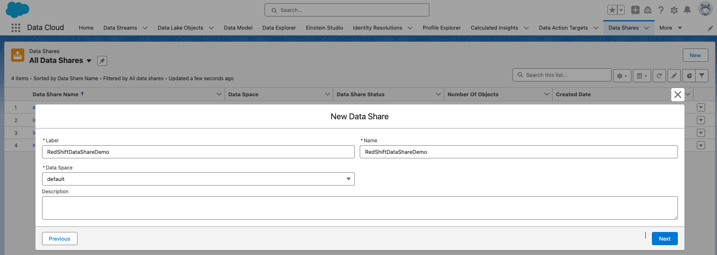Screen dimensions: 717x255
Task: Focus the global Search box
Action: [x=347, y=10]
